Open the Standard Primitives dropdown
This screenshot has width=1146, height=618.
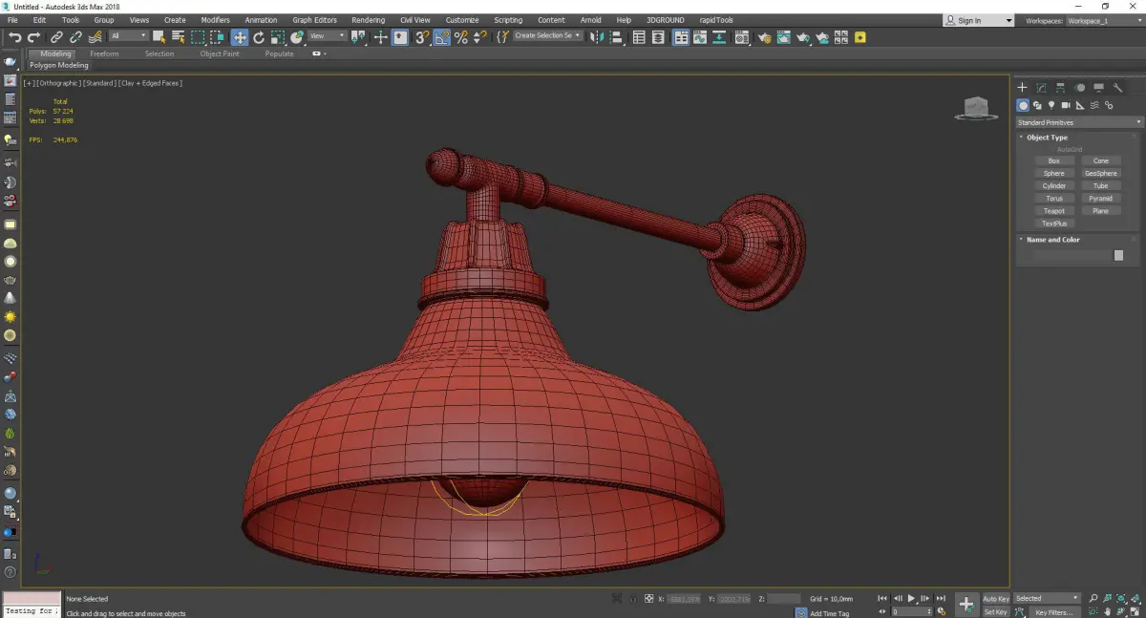(x=1079, y=122)
